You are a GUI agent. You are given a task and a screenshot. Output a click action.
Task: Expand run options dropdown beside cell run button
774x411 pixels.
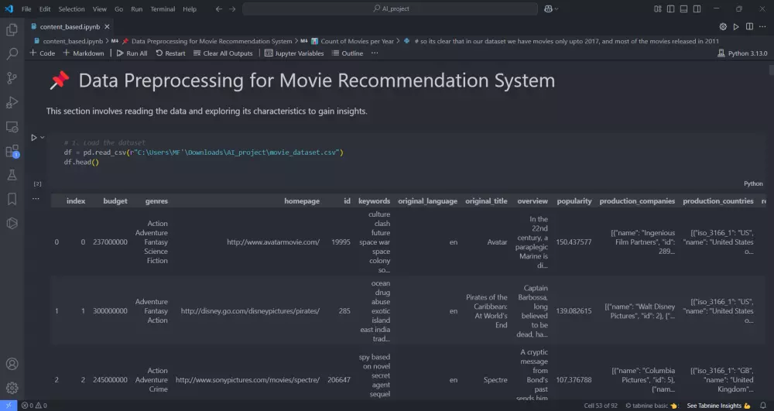pyautogui.click(x=43, y=137)
